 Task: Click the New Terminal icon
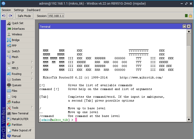9,113
